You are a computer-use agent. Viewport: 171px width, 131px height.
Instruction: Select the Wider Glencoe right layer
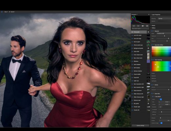point(139,97)
